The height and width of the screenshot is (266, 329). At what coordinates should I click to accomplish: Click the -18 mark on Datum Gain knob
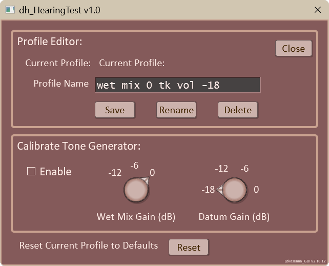208,190
